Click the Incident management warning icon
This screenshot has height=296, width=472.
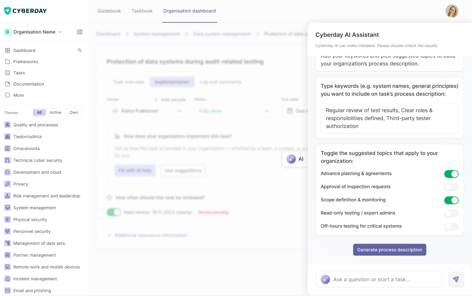pos(8,279)
